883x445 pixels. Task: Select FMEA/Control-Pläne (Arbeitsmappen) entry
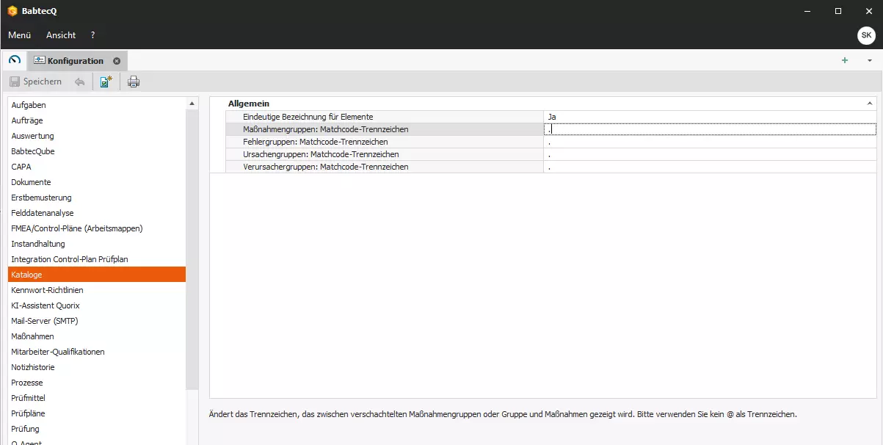(x=97, y=228)
